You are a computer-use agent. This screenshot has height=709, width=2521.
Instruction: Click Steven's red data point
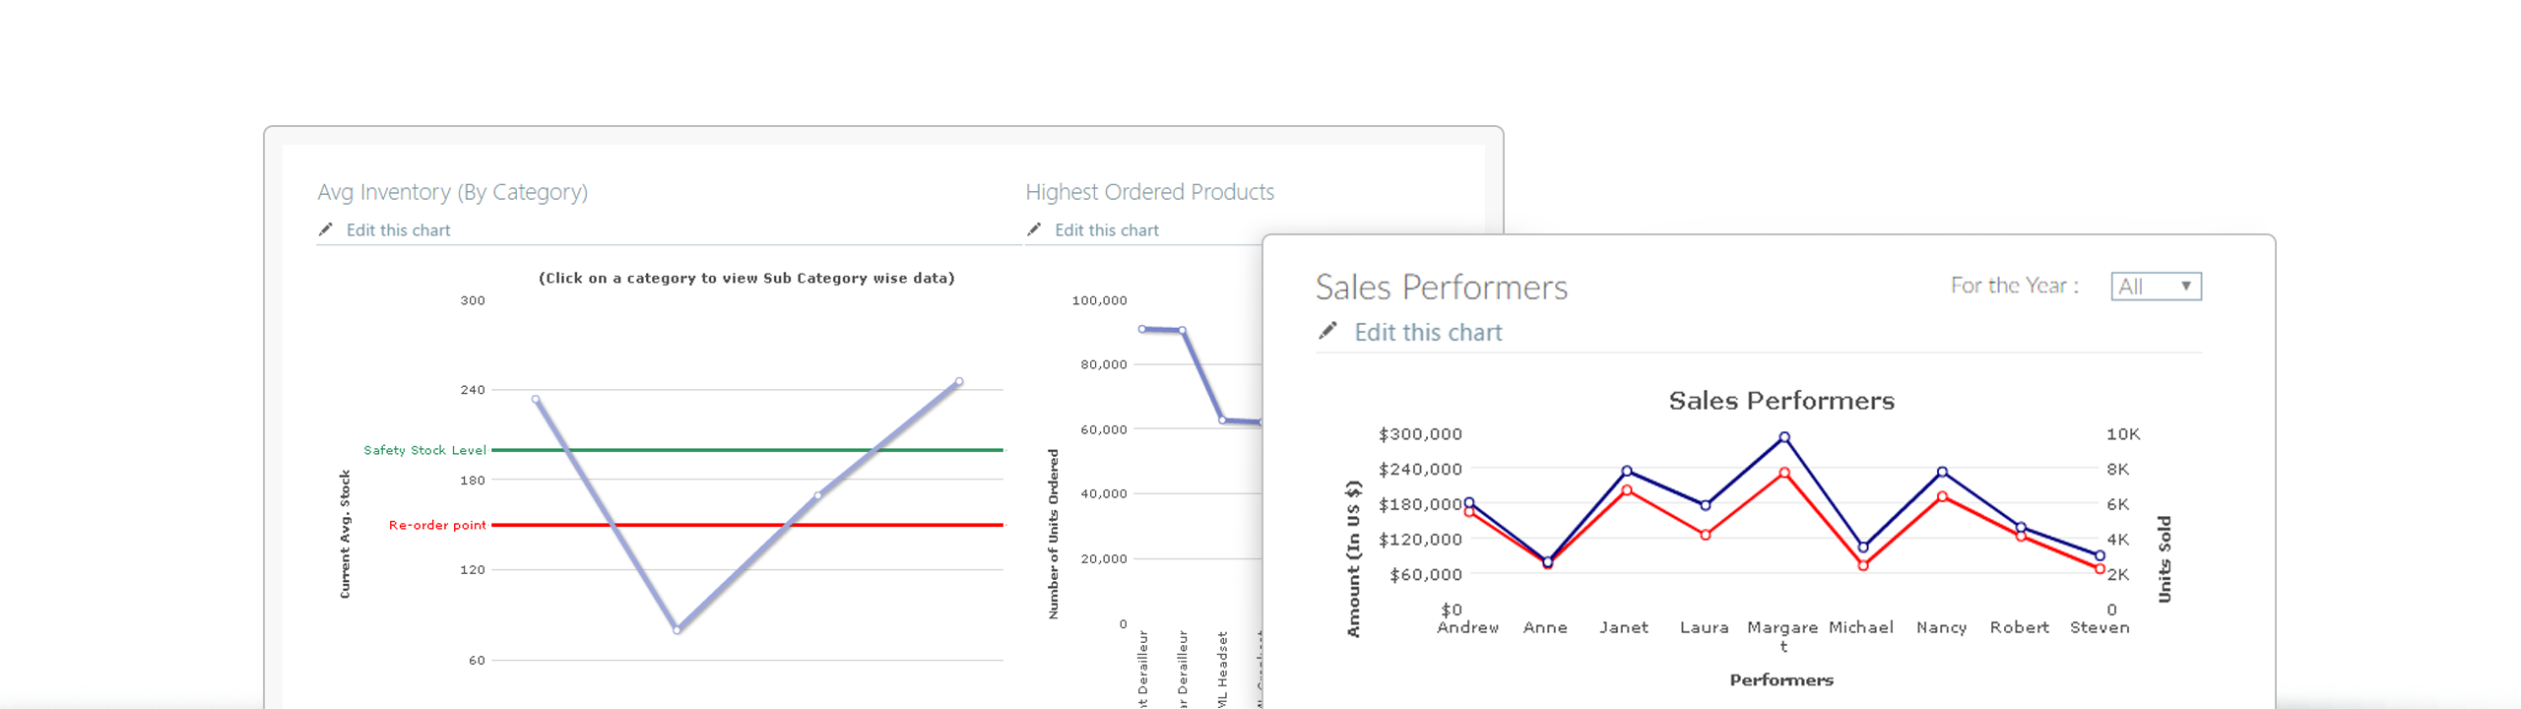2100,569
